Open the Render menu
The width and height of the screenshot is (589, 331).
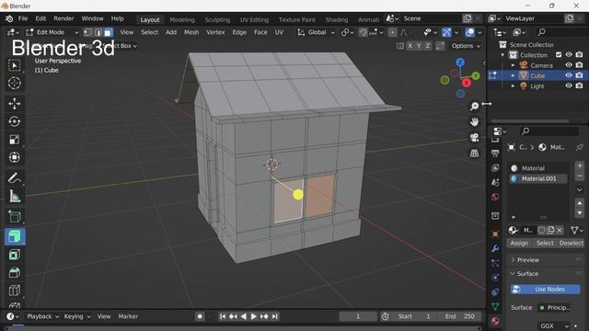(64, 18)
